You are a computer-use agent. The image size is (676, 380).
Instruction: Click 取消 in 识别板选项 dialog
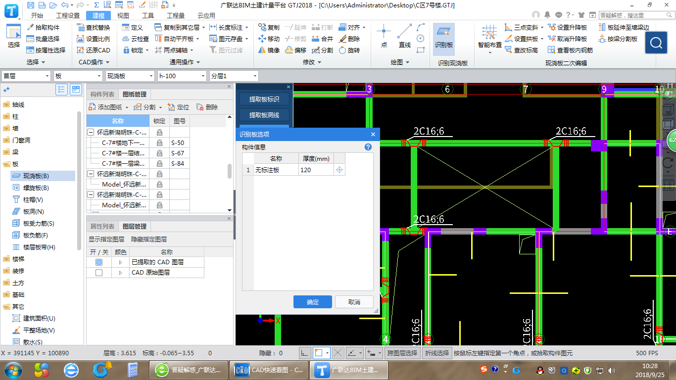354,302
